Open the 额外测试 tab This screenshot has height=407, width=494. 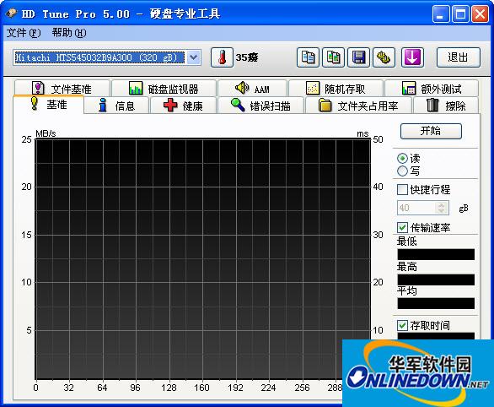coord(432,89)
